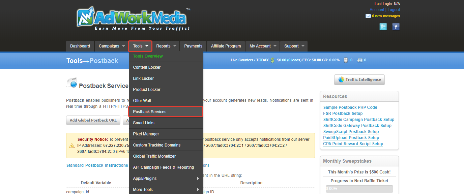This screenshot has width=464, height=194.
Task: Click the dollar sign icon near today's earnings
Action: (272, 60)
